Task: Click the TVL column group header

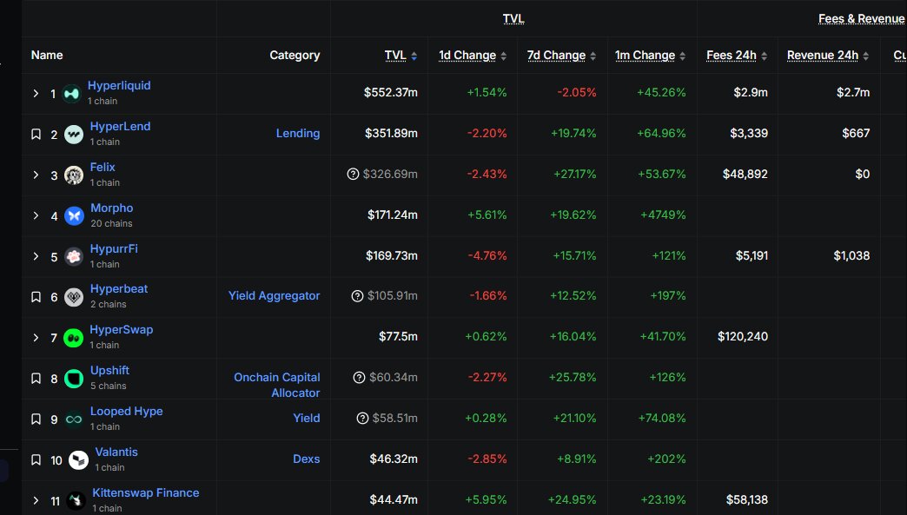Action: (513, 19)
